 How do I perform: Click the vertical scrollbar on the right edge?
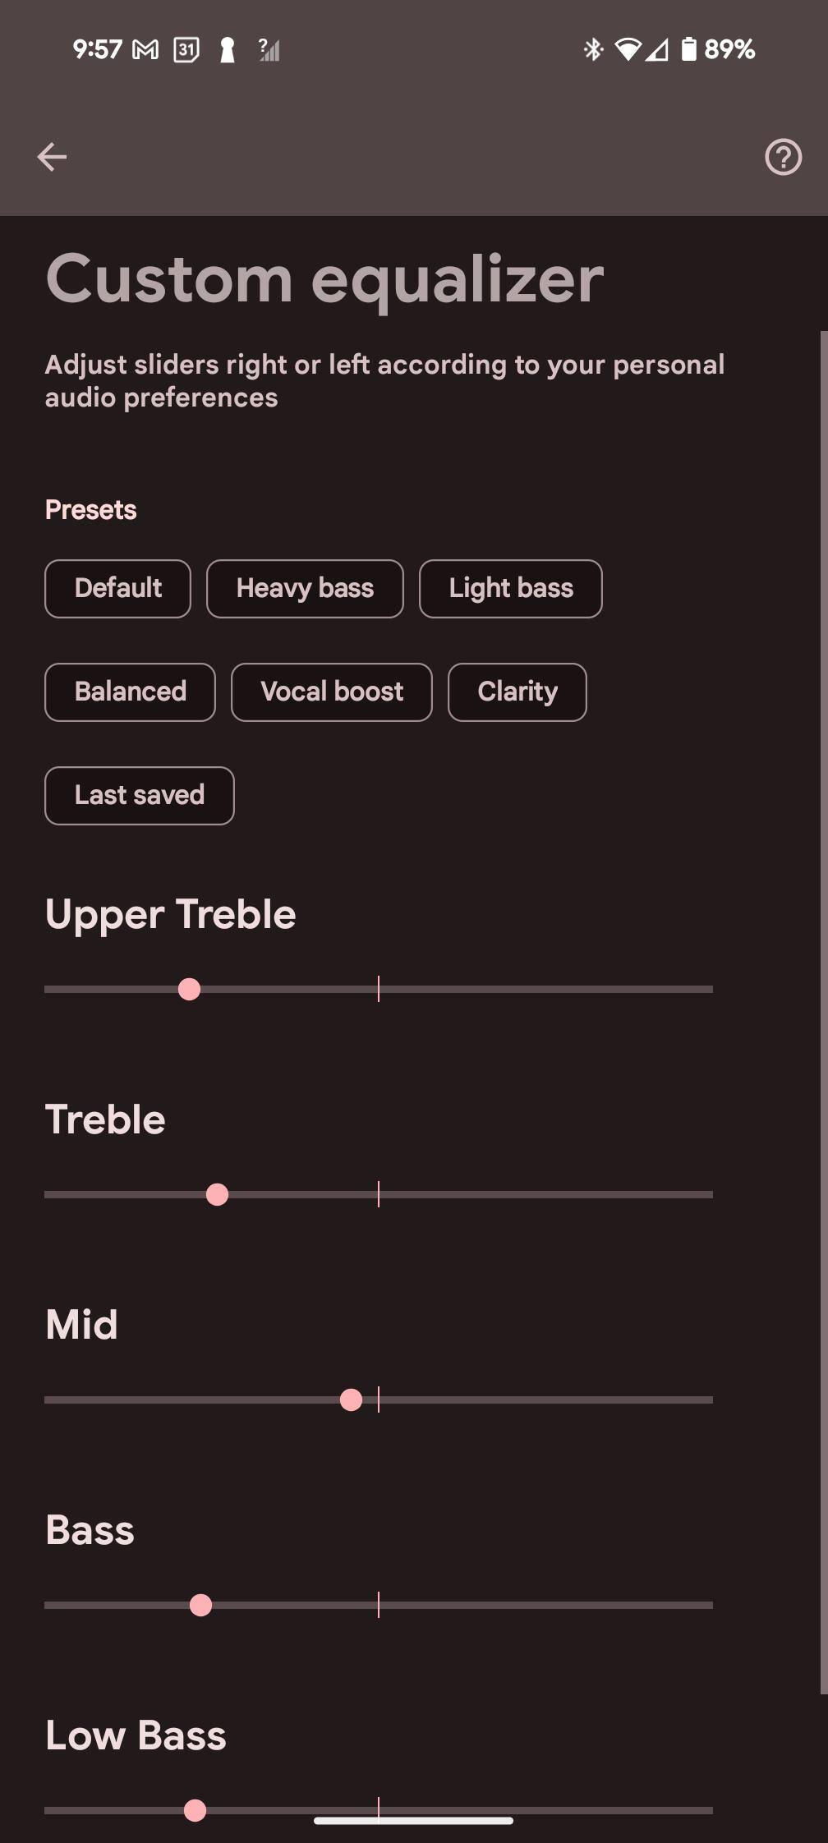[823, 1010]
